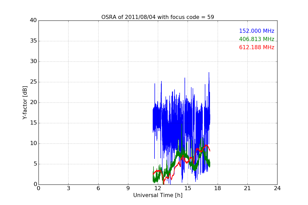Click the y-axis tick label '20'
308x205 pixels.
tap(33, 102)
